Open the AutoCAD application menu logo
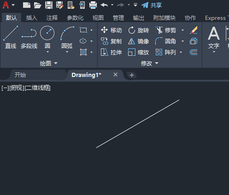The image size is (229, 195). point(6,5)
